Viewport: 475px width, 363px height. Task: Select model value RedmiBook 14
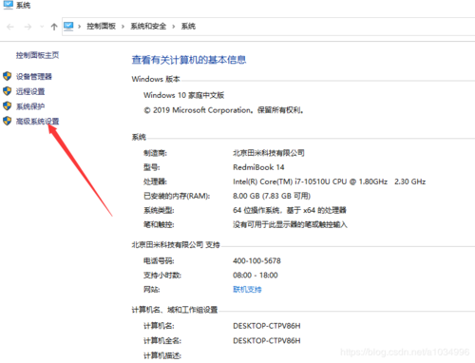(x=258, y=167)
